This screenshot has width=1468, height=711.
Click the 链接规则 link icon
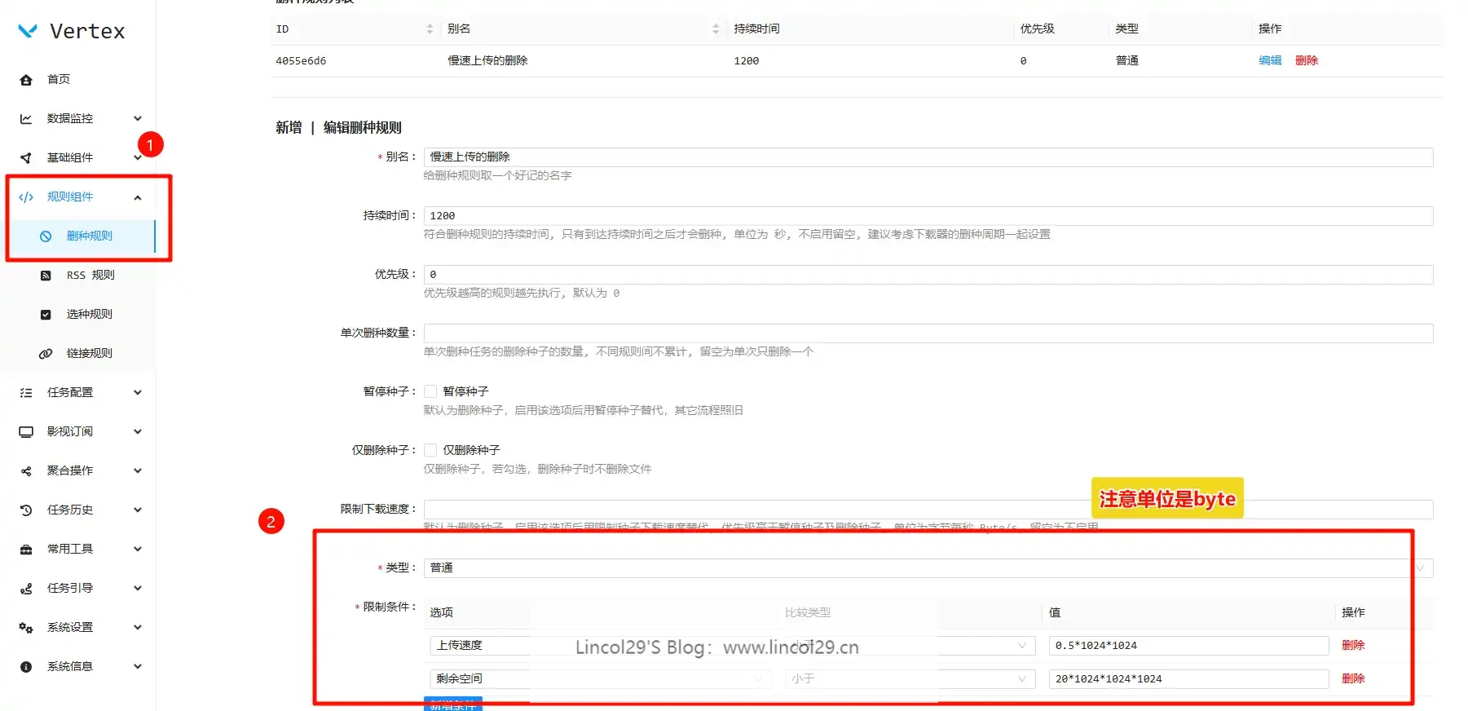[46, 354]
